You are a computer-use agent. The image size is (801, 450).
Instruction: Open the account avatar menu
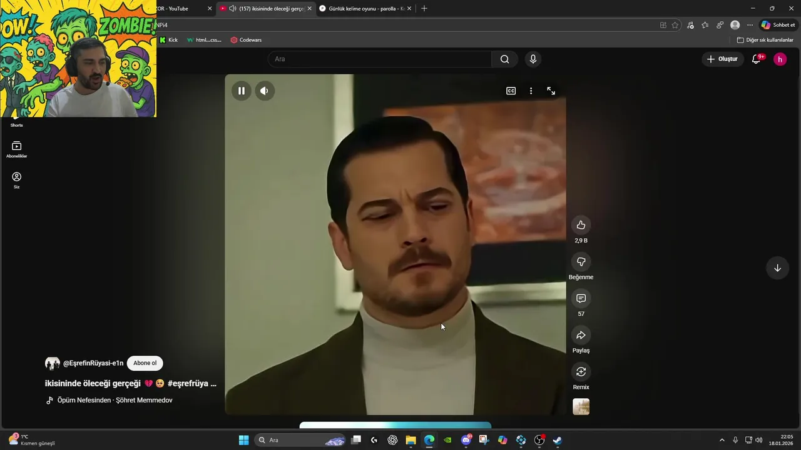[780, 59]
